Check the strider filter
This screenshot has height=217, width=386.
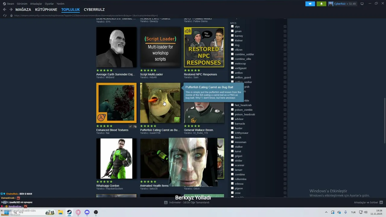(232, 160)
